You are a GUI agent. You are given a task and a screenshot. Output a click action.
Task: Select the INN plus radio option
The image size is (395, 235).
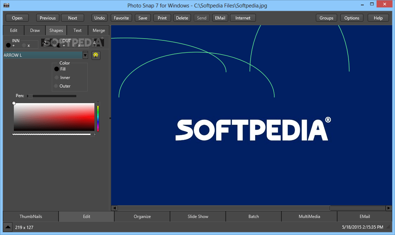pyautogui.click(x=8, y=45)
